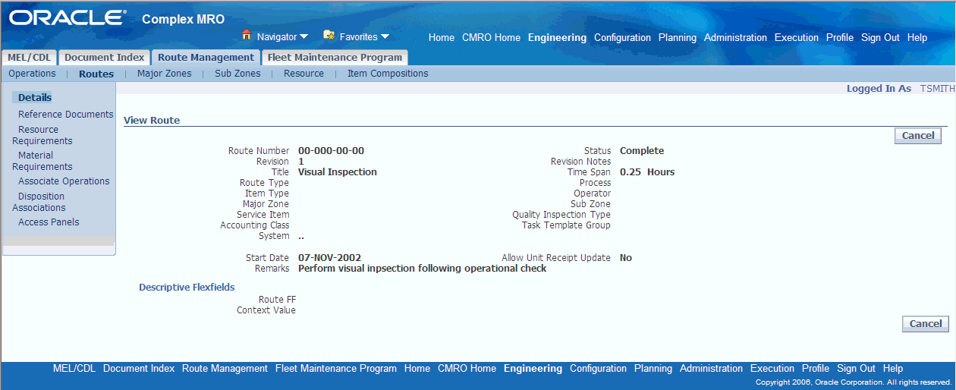Click Sign Out in the footer
This screenshot has height=390, width=956.
(856, 369)
